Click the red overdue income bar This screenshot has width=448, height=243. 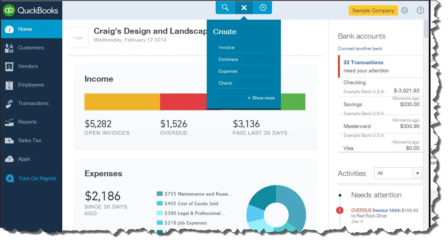183,102
